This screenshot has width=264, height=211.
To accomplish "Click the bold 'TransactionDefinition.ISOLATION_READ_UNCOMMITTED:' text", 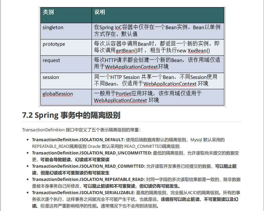I will 92,153.
